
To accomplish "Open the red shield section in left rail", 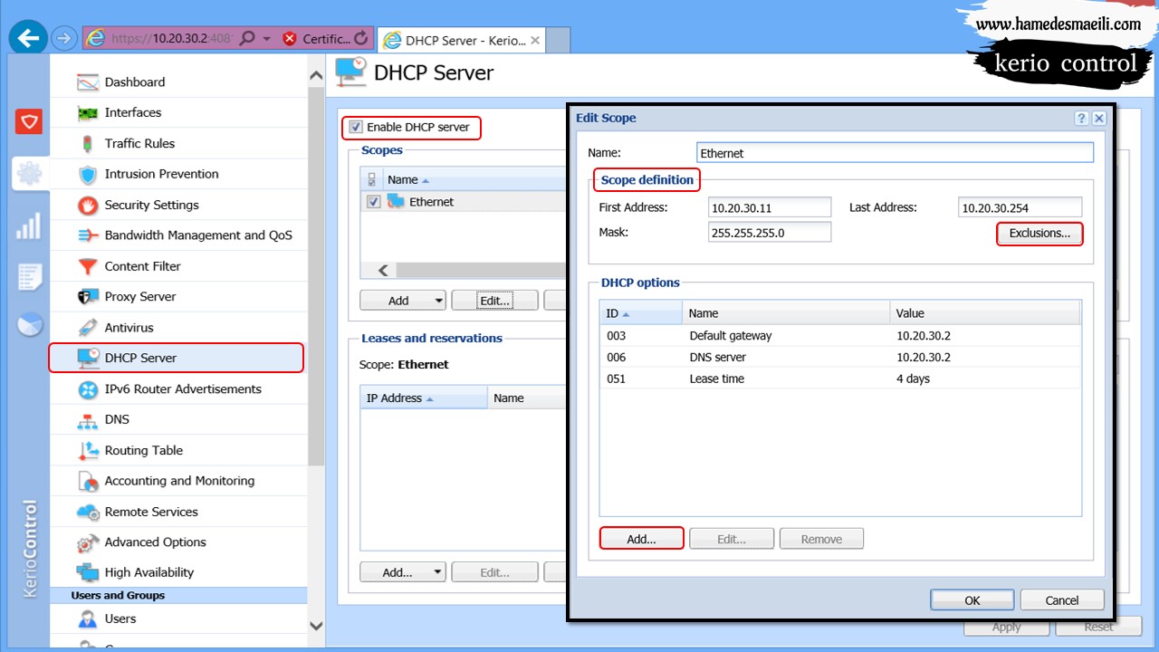I will pyautogui.click(x=29, y=120).
